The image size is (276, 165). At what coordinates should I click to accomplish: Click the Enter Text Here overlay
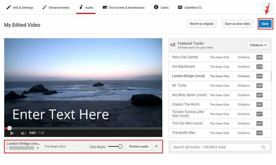click(61, 114)
